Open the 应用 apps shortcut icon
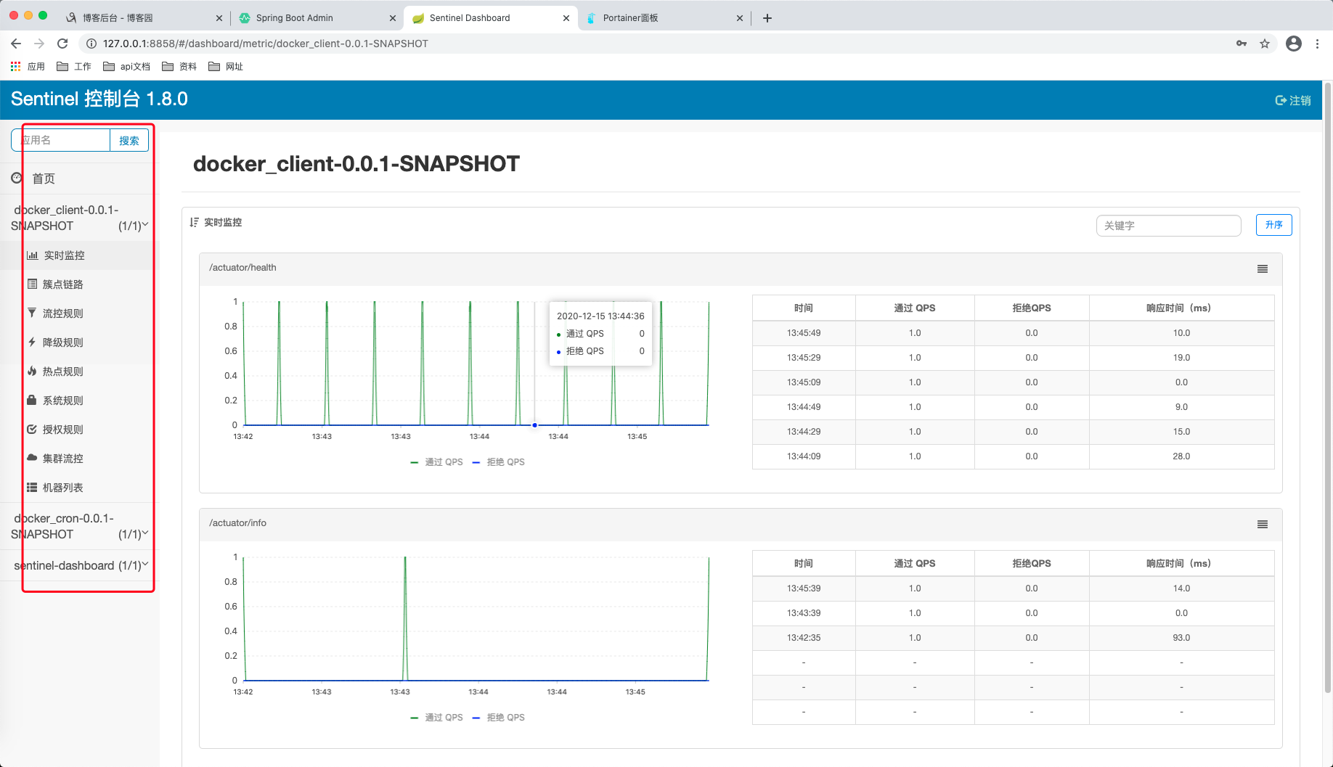Screen dimensions: 1333x767 pos(15,66)
